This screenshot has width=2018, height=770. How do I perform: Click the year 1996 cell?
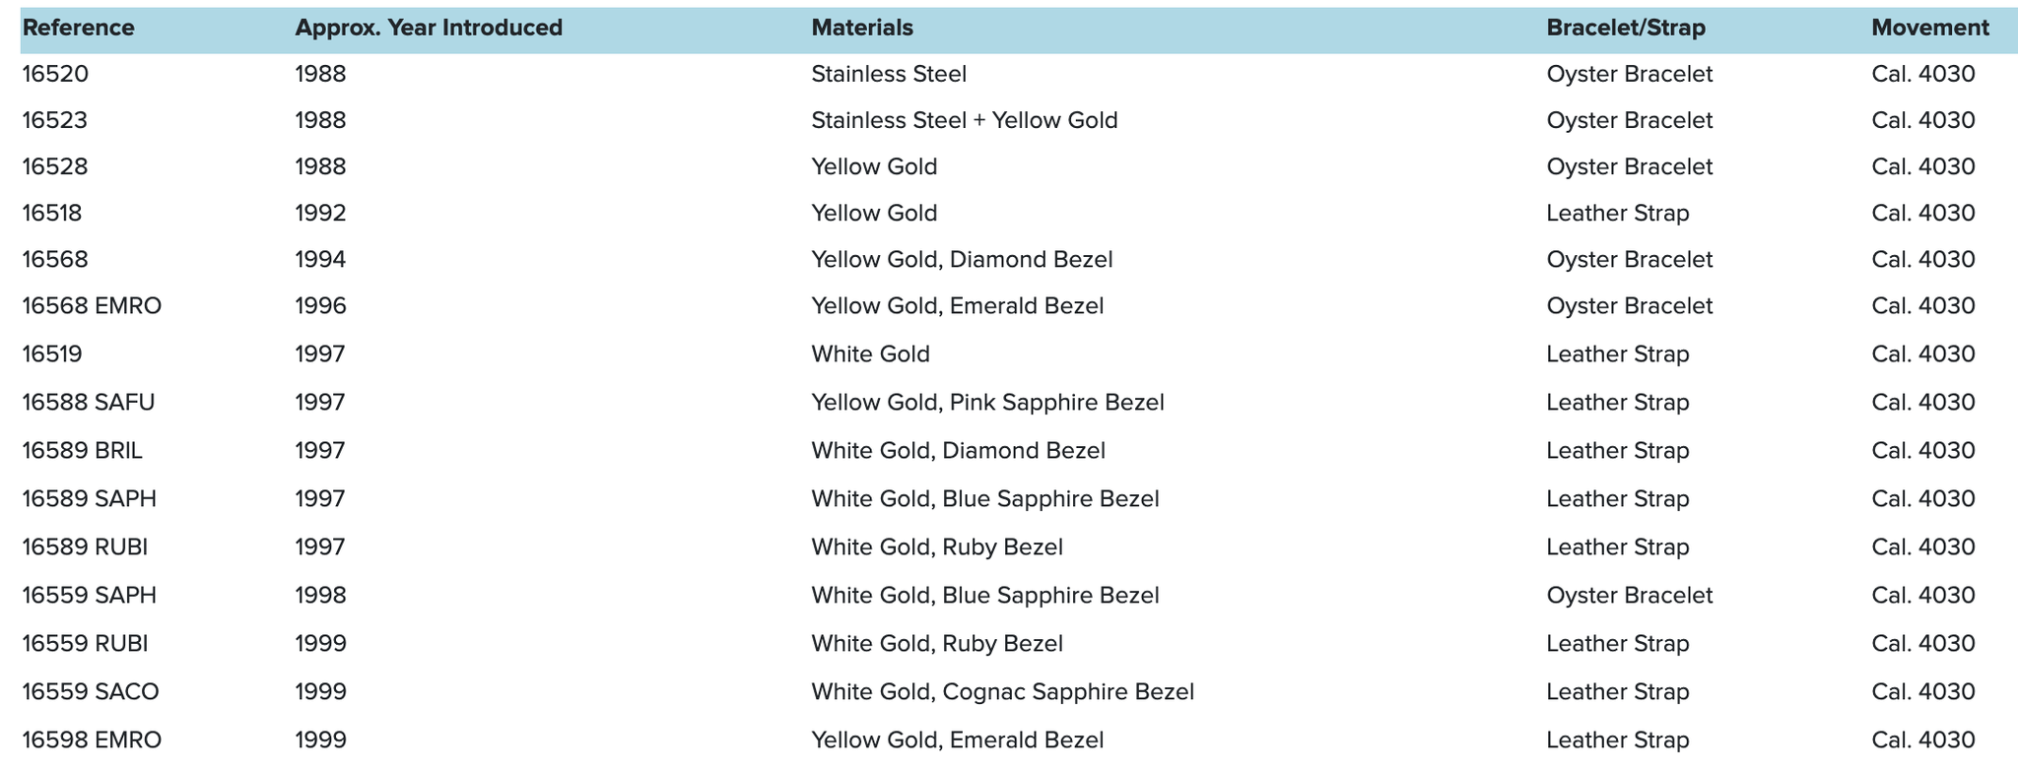click(321, 306)
